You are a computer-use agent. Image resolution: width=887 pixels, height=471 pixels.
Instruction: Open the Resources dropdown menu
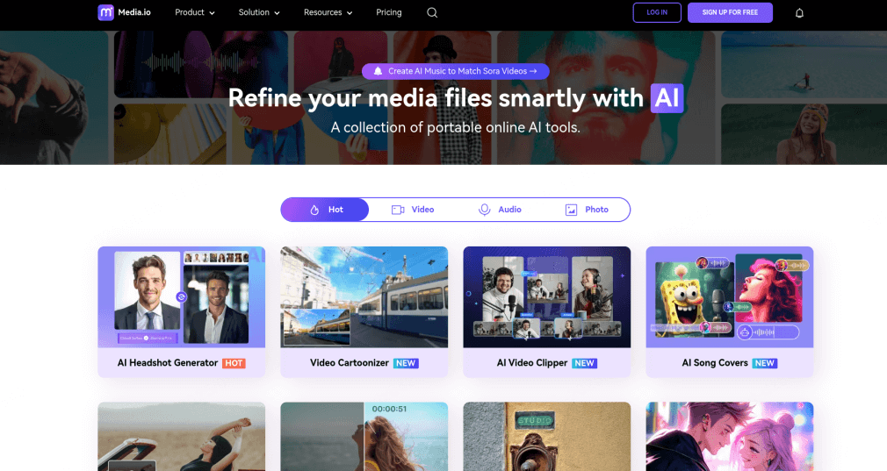click(328, 12)
